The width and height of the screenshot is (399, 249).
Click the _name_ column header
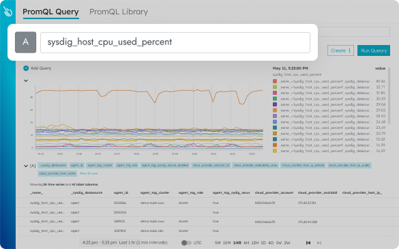36,193
